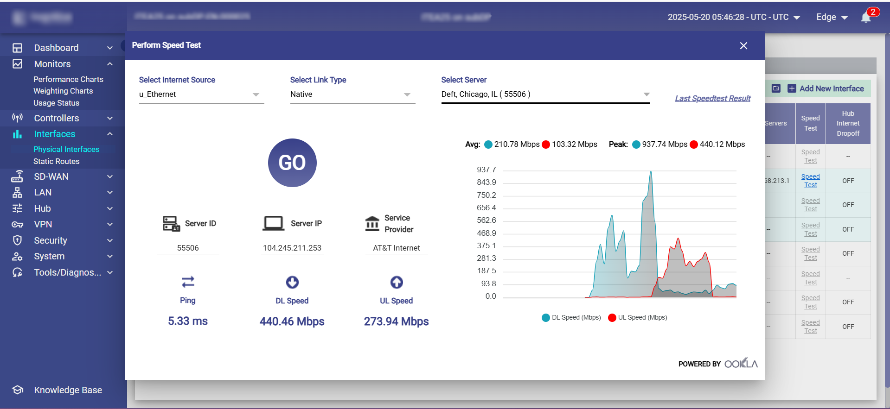Click the Security shield icon
This screenshot has height=409, width=890.
[18, 240]
